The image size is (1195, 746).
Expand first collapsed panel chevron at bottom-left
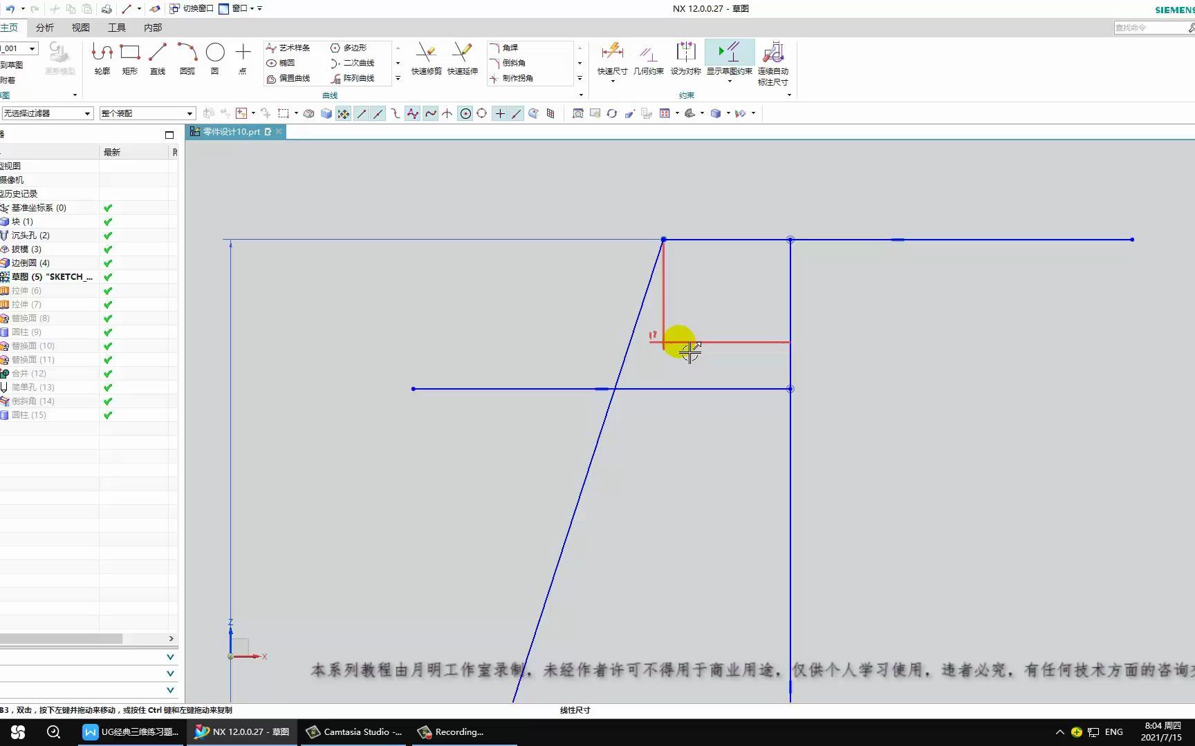(x=170, y=657)
